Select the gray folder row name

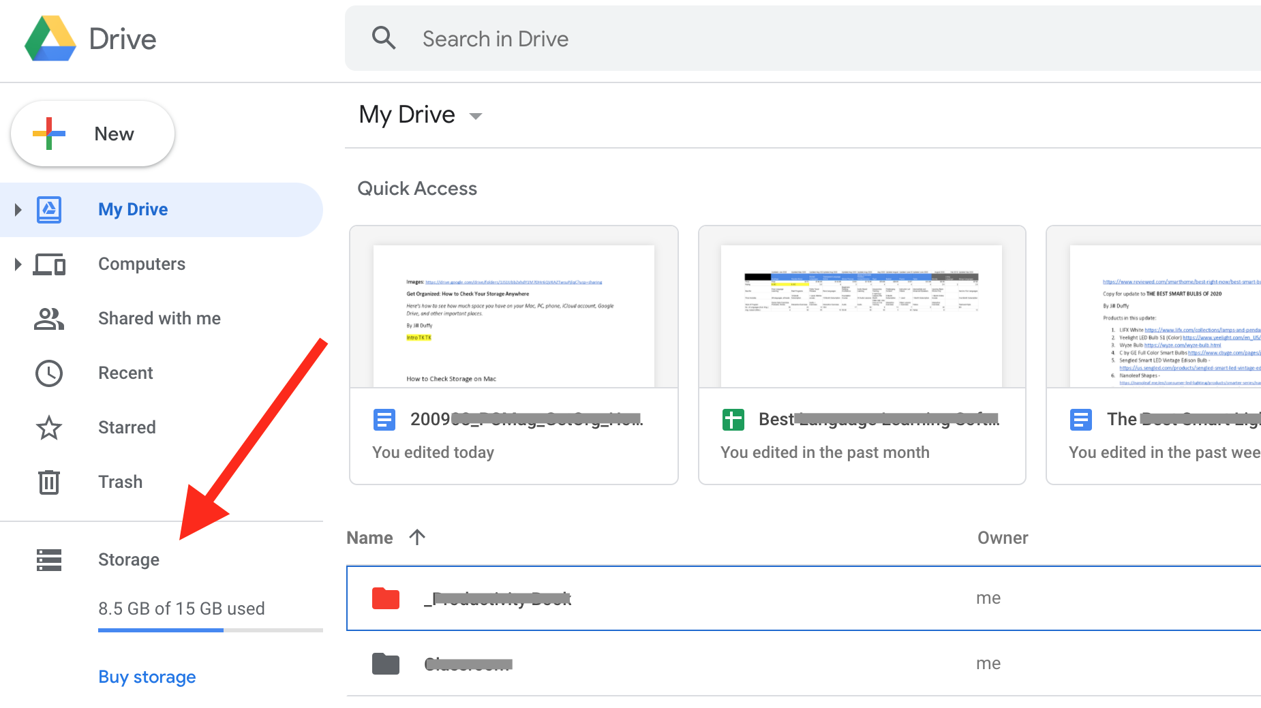point(468,664)
